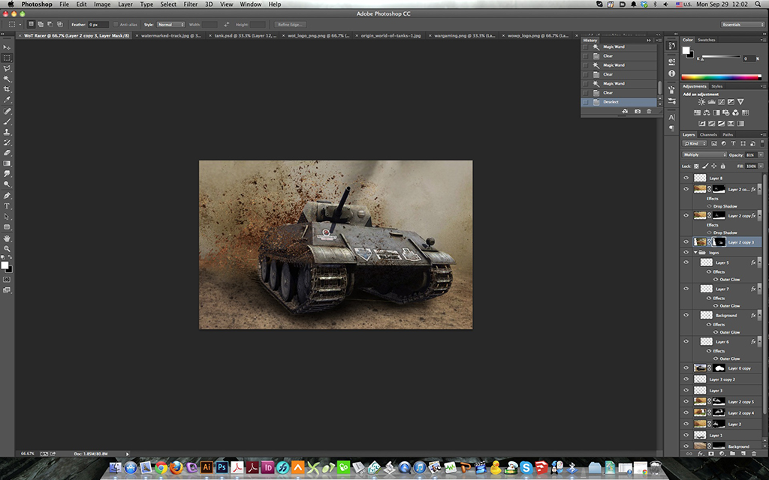
Task: Click the Layer 2 copy 3 mask thumbnail
Action: click(x=719, y=242)
